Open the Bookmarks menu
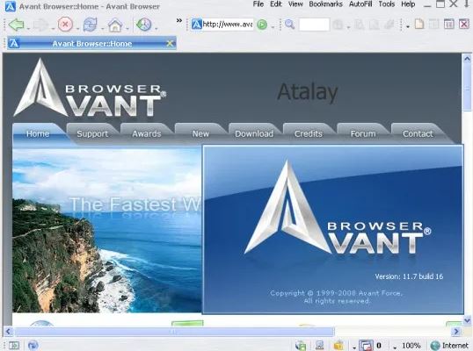This screenshot has height=351, width=473. pos(325,4)
